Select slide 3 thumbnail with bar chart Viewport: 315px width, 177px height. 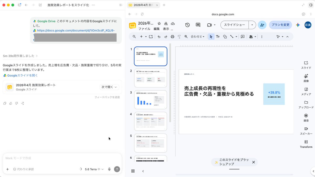151,100
